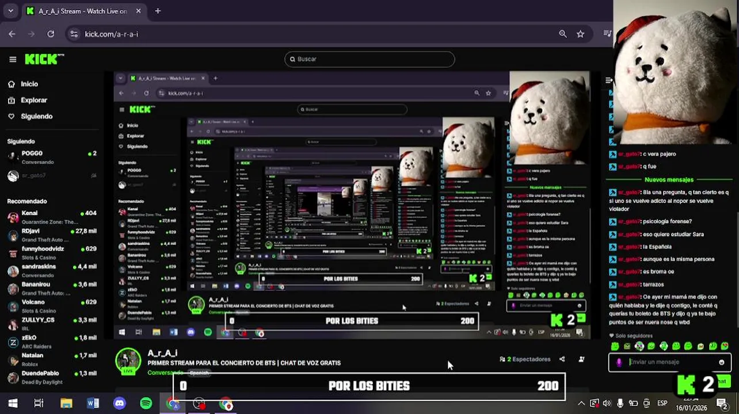
Task: Open the taskbar clock and date
Action: coord(692,404)
